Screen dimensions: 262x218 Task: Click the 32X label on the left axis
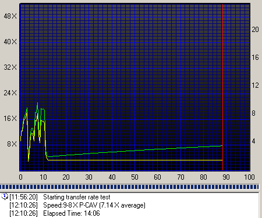[10, 67]
